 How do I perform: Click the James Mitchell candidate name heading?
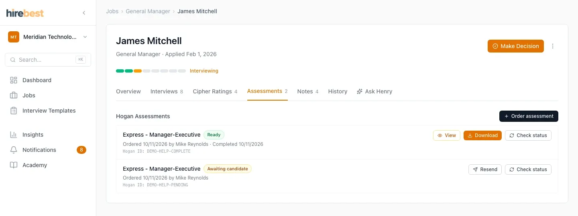pyautogui.click(x=149, y=41)
